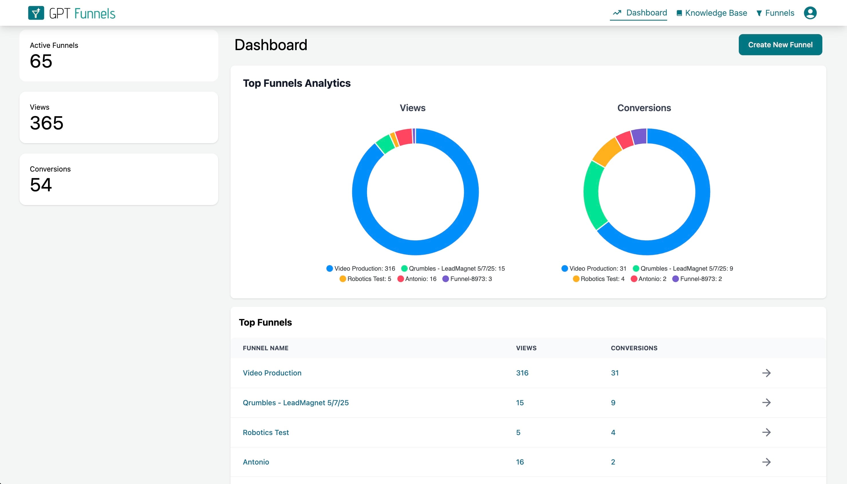Open the Knowledge Base menu item
Viewport: 847px width, 484px height.
pyautogui.click(x=716, y=13)
